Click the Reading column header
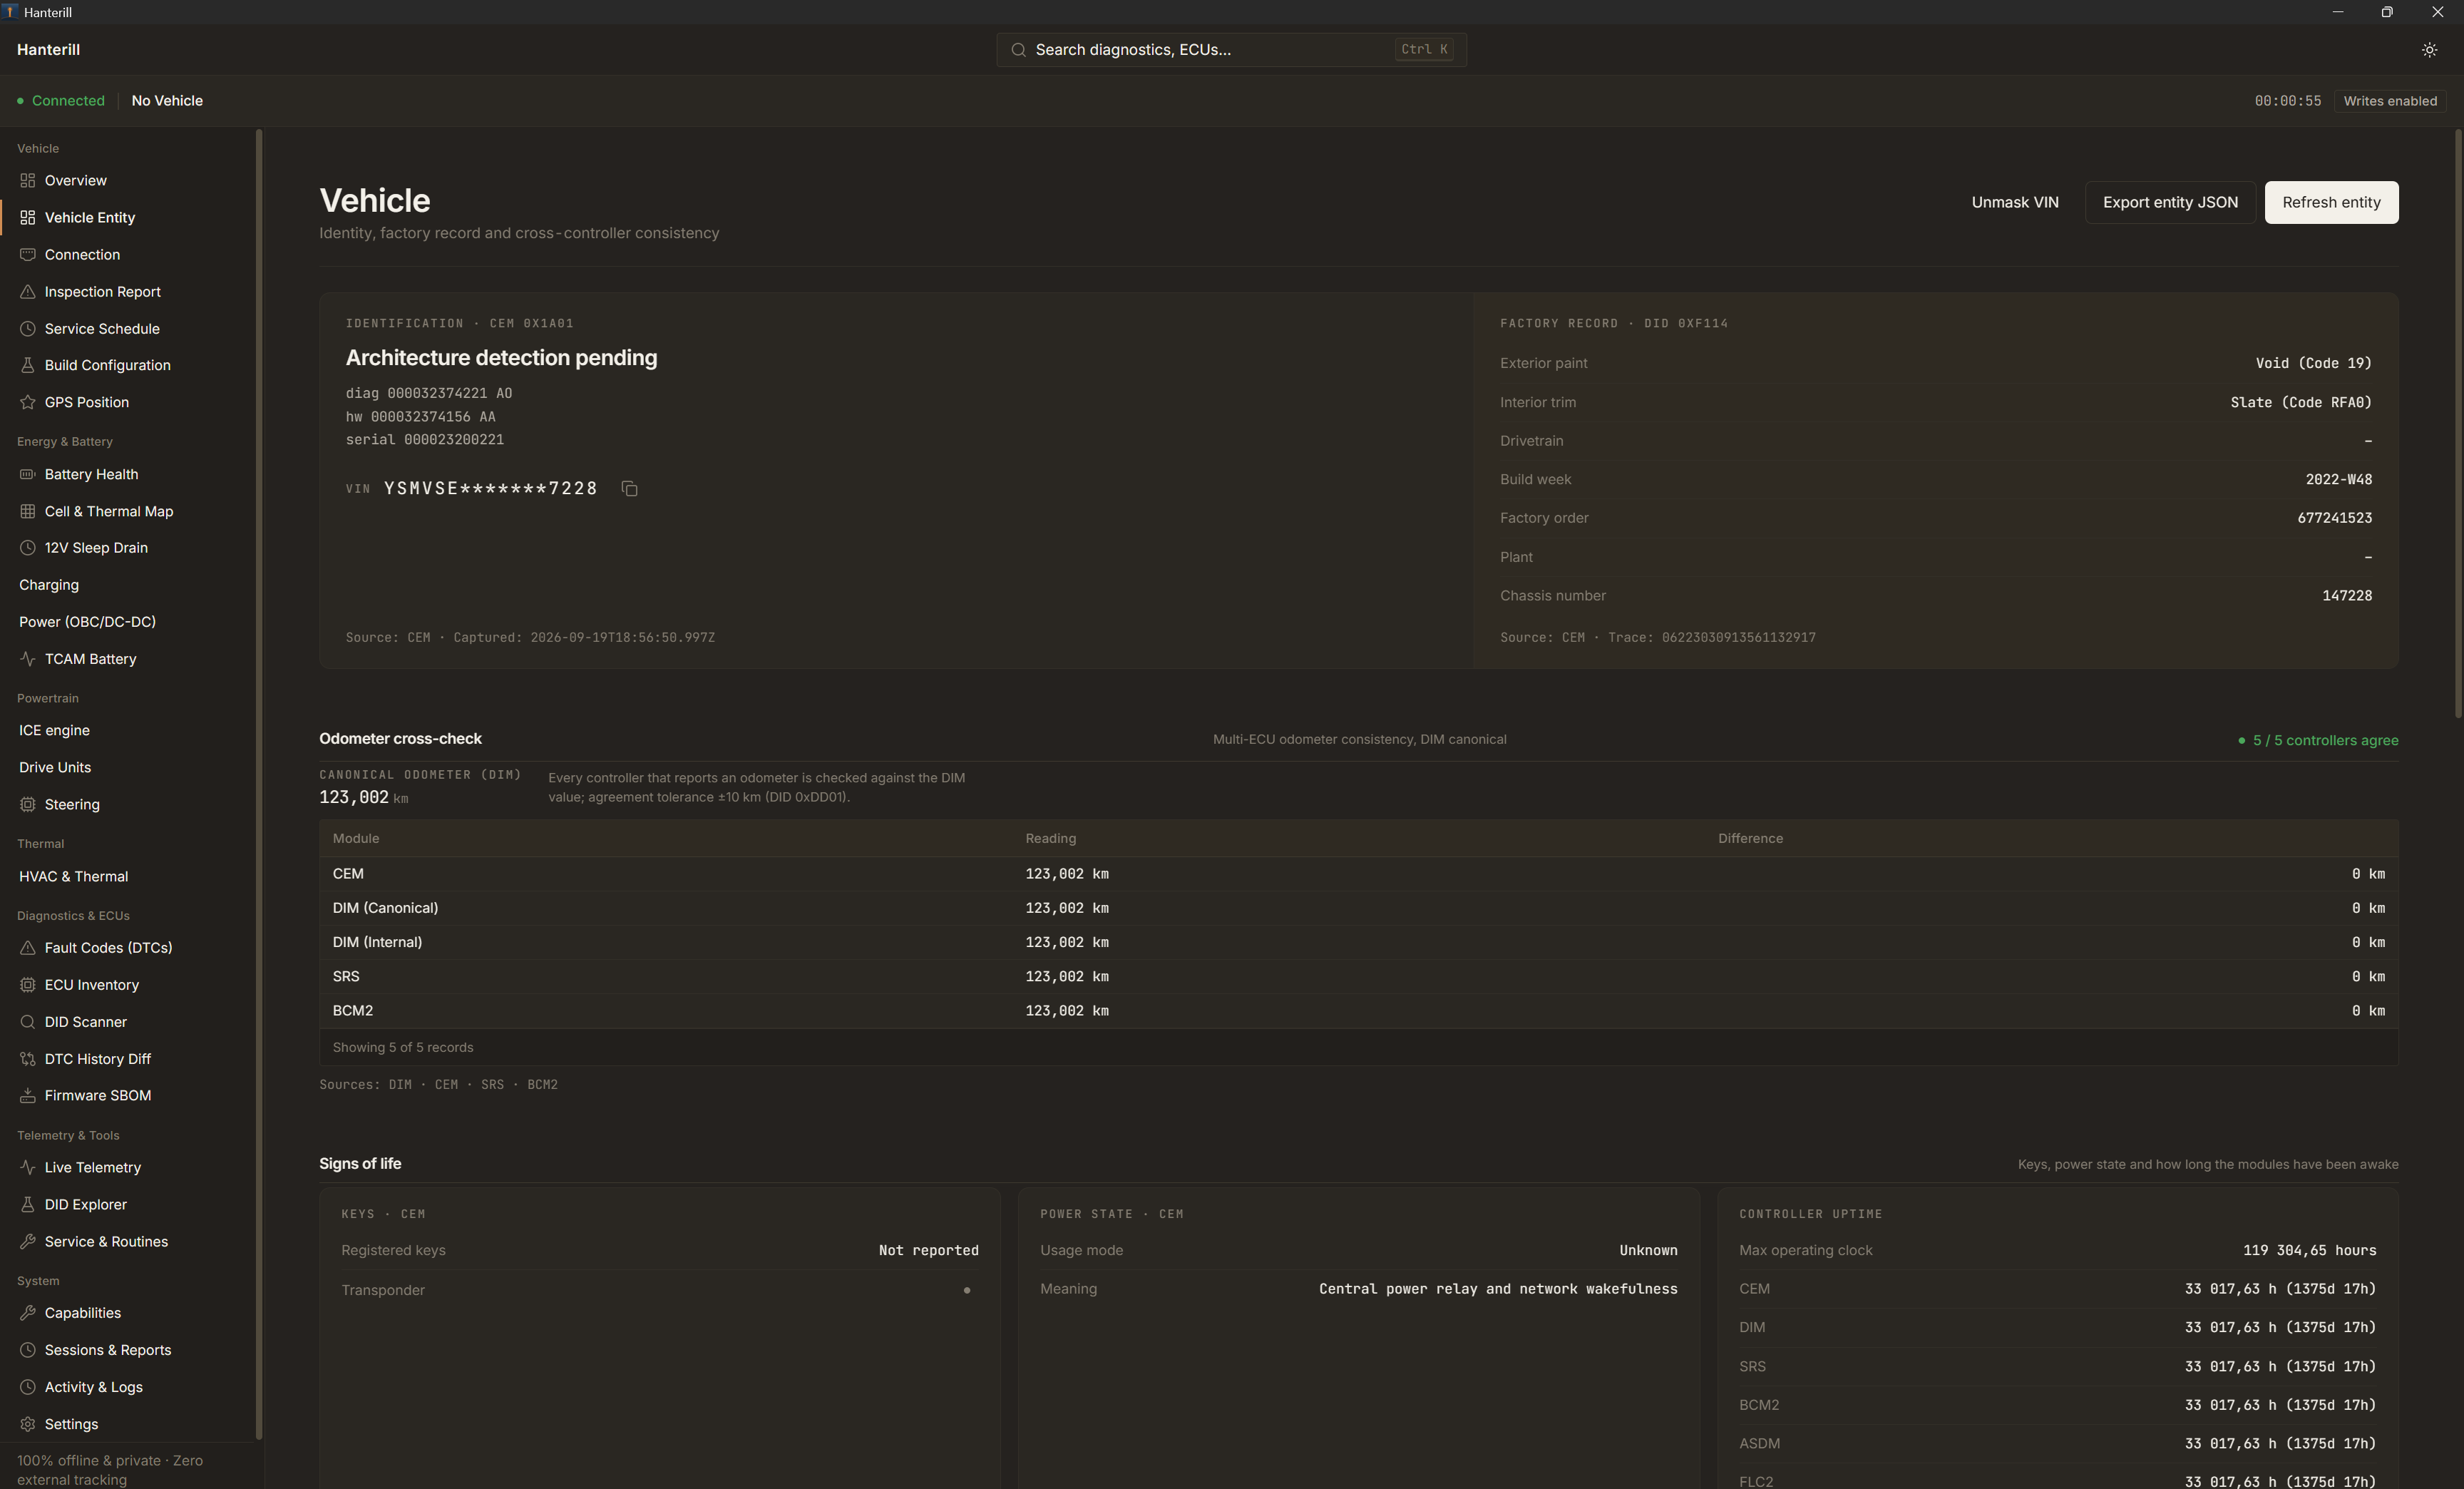Viewport: 2464px width, 1489px height. point(1050,839)
